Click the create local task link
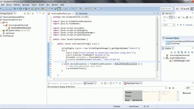 point(168,44)
